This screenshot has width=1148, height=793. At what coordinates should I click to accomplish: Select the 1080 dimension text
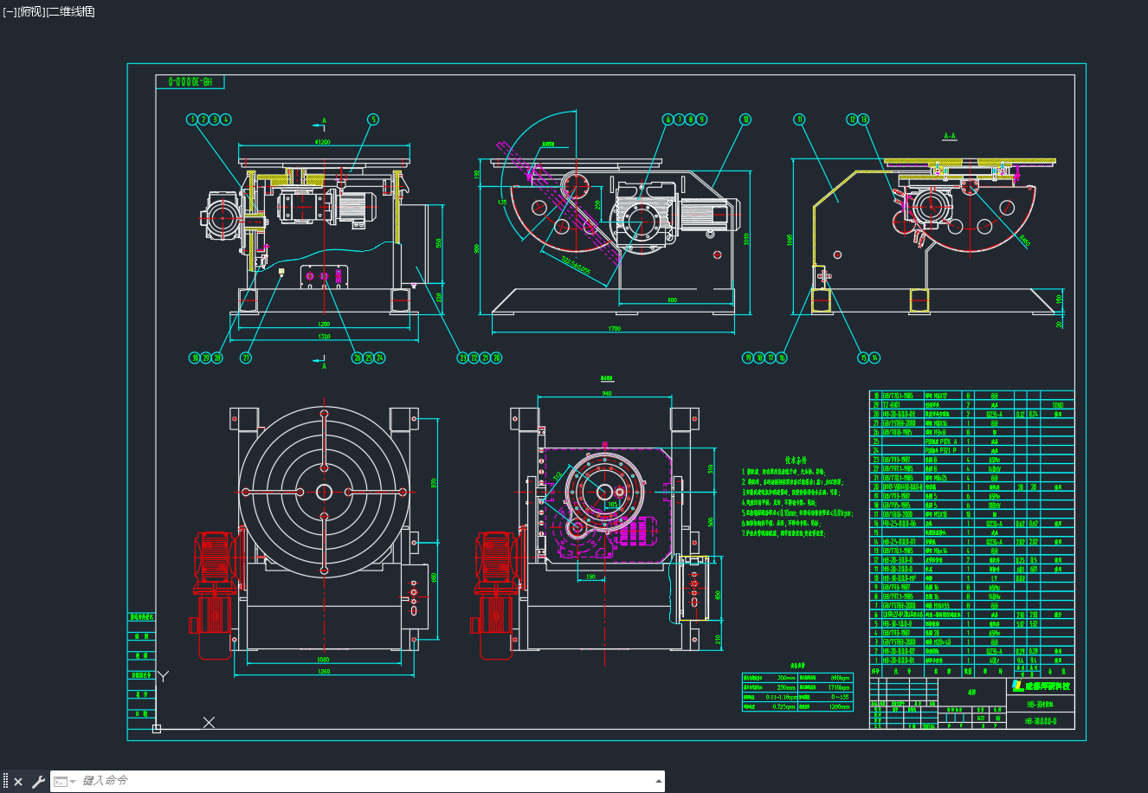coord(323,659)
